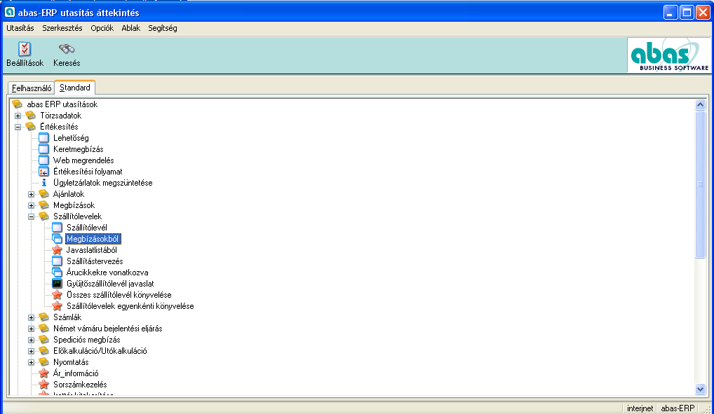Image resolution: width=714 pixels, height=414 pixels.
Task: Click the Törzsadatok folder icon
Action: pos(30,116)
